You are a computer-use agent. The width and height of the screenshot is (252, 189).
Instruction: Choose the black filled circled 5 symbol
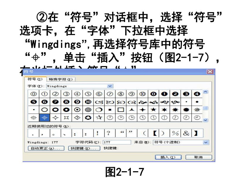coord(34,102)
